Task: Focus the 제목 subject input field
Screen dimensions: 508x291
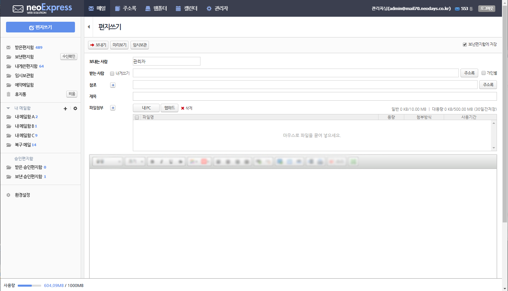Action: pyautogui.click(x=315, y=96)
